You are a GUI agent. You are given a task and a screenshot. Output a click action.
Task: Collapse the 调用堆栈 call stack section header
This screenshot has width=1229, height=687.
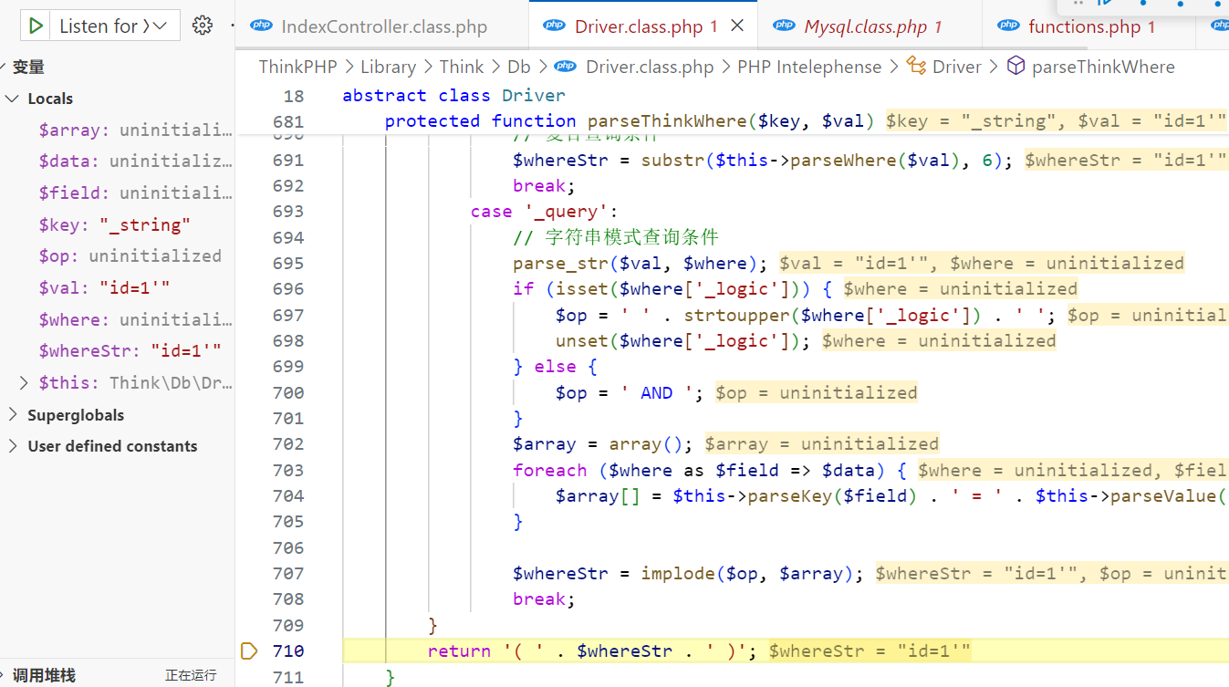pos(44,675)
